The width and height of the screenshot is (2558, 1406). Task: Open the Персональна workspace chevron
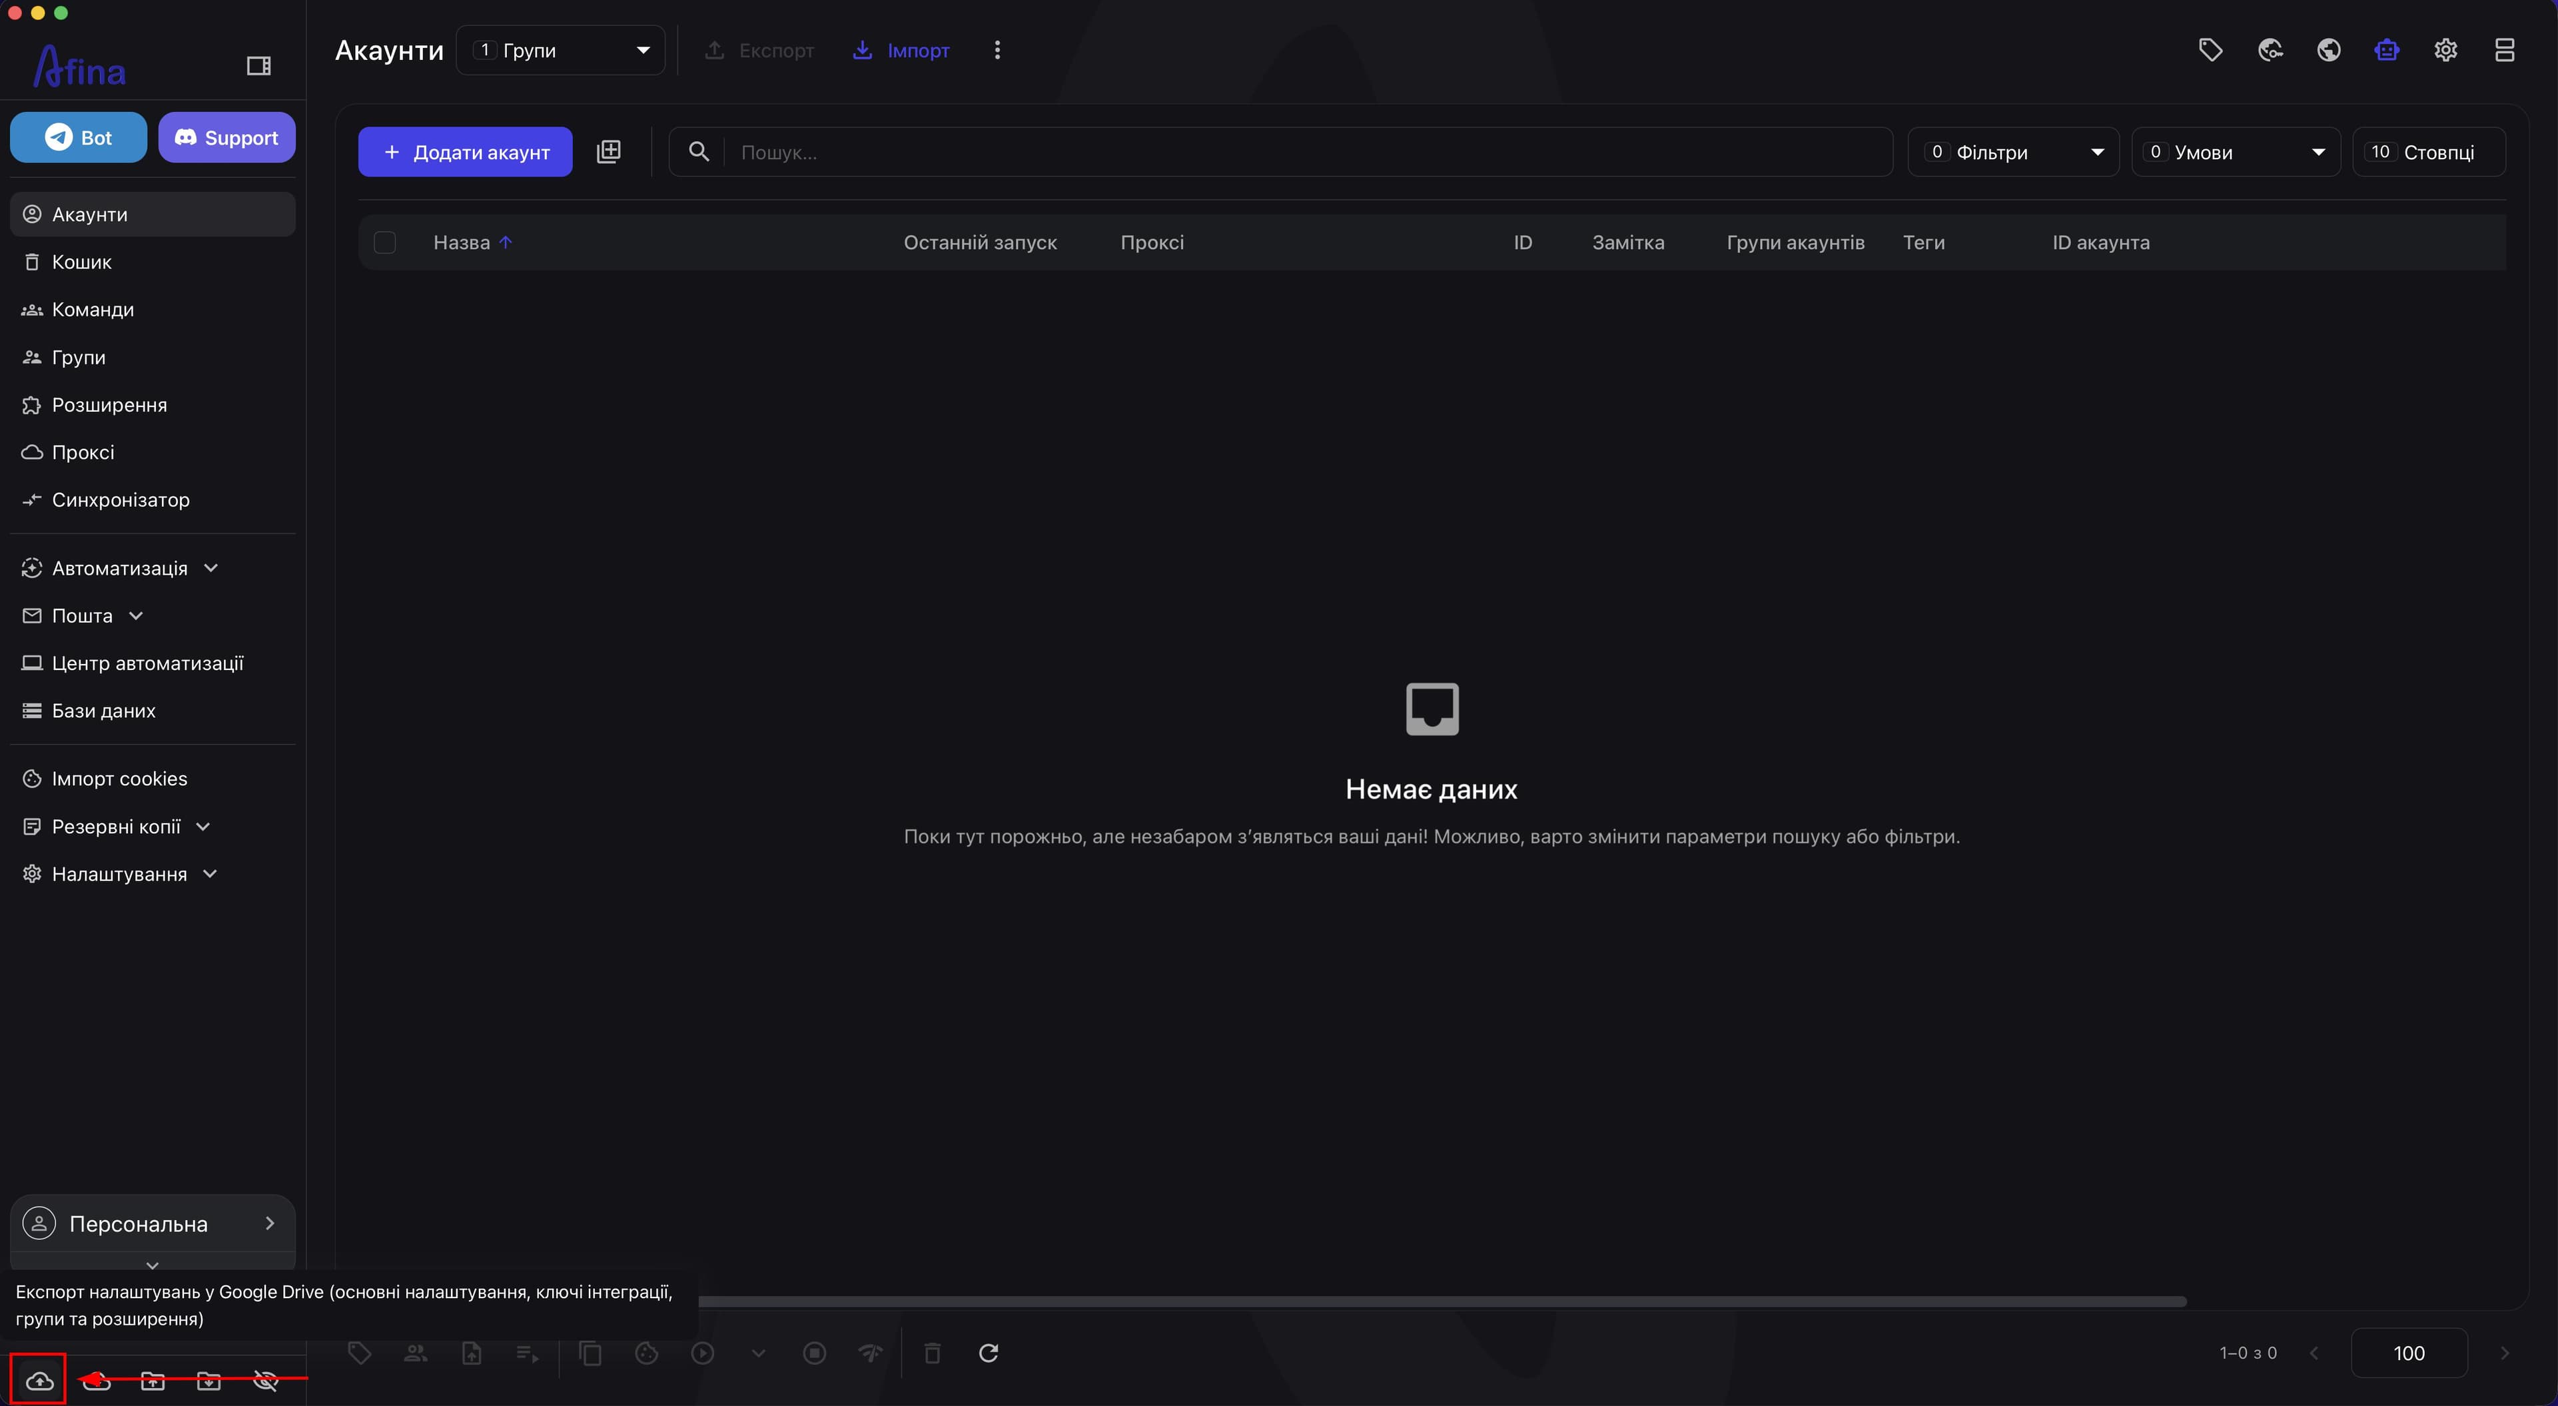(269, 1224)
